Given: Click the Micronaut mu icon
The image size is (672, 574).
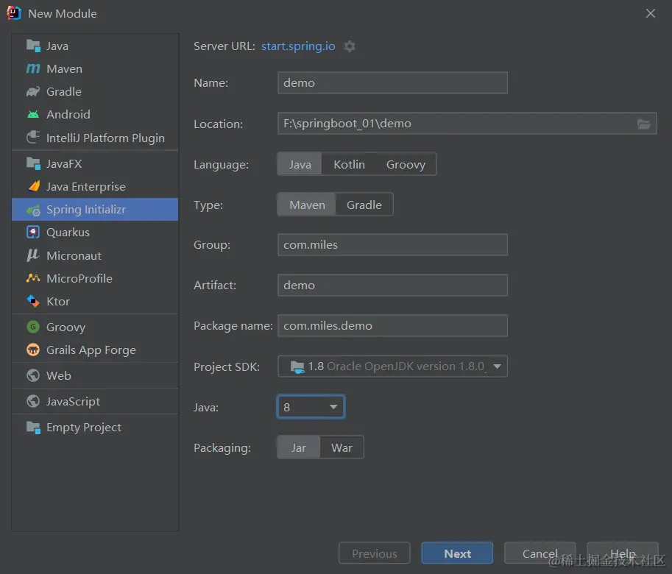Looking at the screenshot, I should [33, 255].
